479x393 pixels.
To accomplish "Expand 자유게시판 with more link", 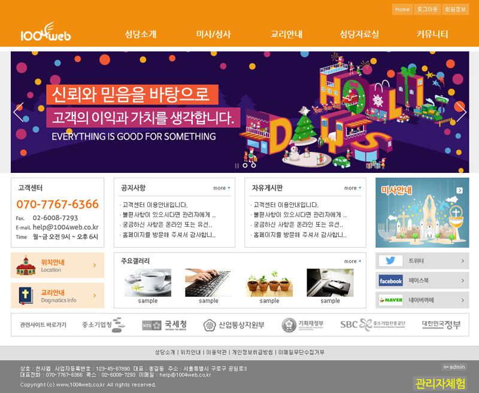I will [x=353, y=188].
